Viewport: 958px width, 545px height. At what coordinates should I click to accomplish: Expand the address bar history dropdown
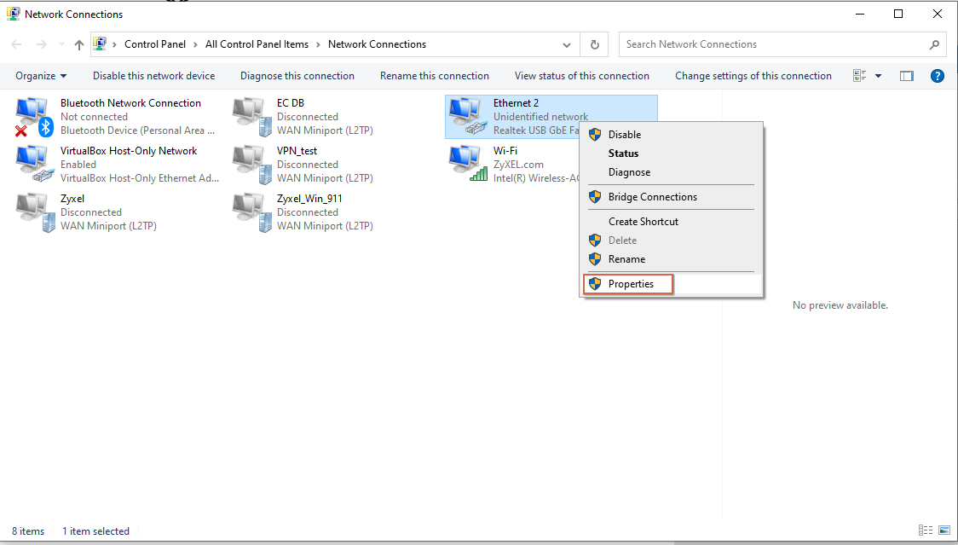[x=567, y=44]
